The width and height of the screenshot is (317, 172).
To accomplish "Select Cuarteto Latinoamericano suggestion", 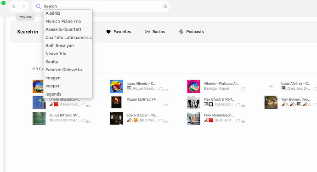I will point(68,37).
